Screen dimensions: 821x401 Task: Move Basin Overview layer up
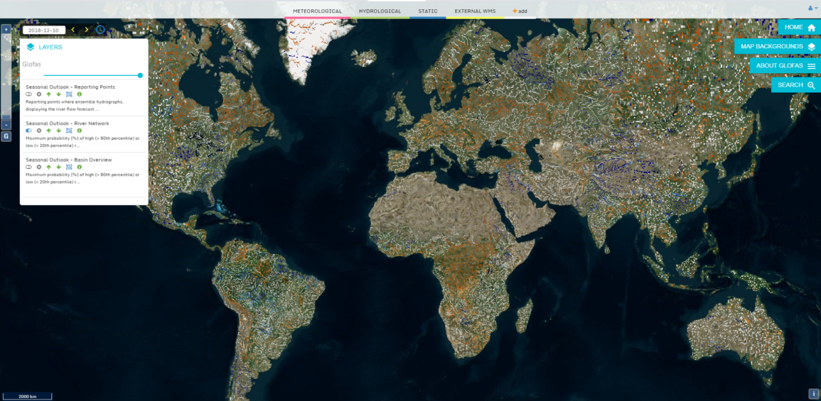(x=48, y=167)
